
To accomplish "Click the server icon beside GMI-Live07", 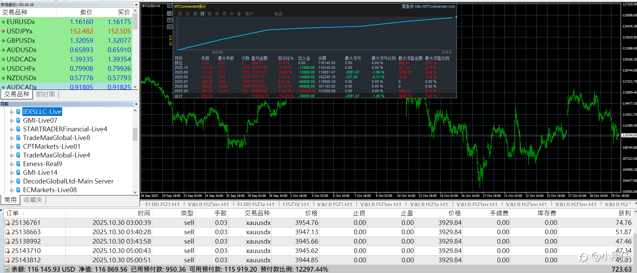I will tap(18, 120).
